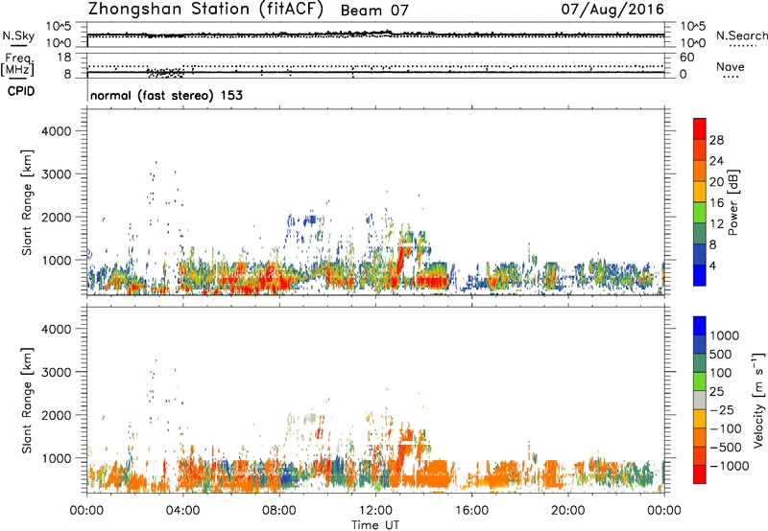This screenshot has width=768, height=531.
Task: Click the 24 value on power colorbar
Action: tap(716, 161)
